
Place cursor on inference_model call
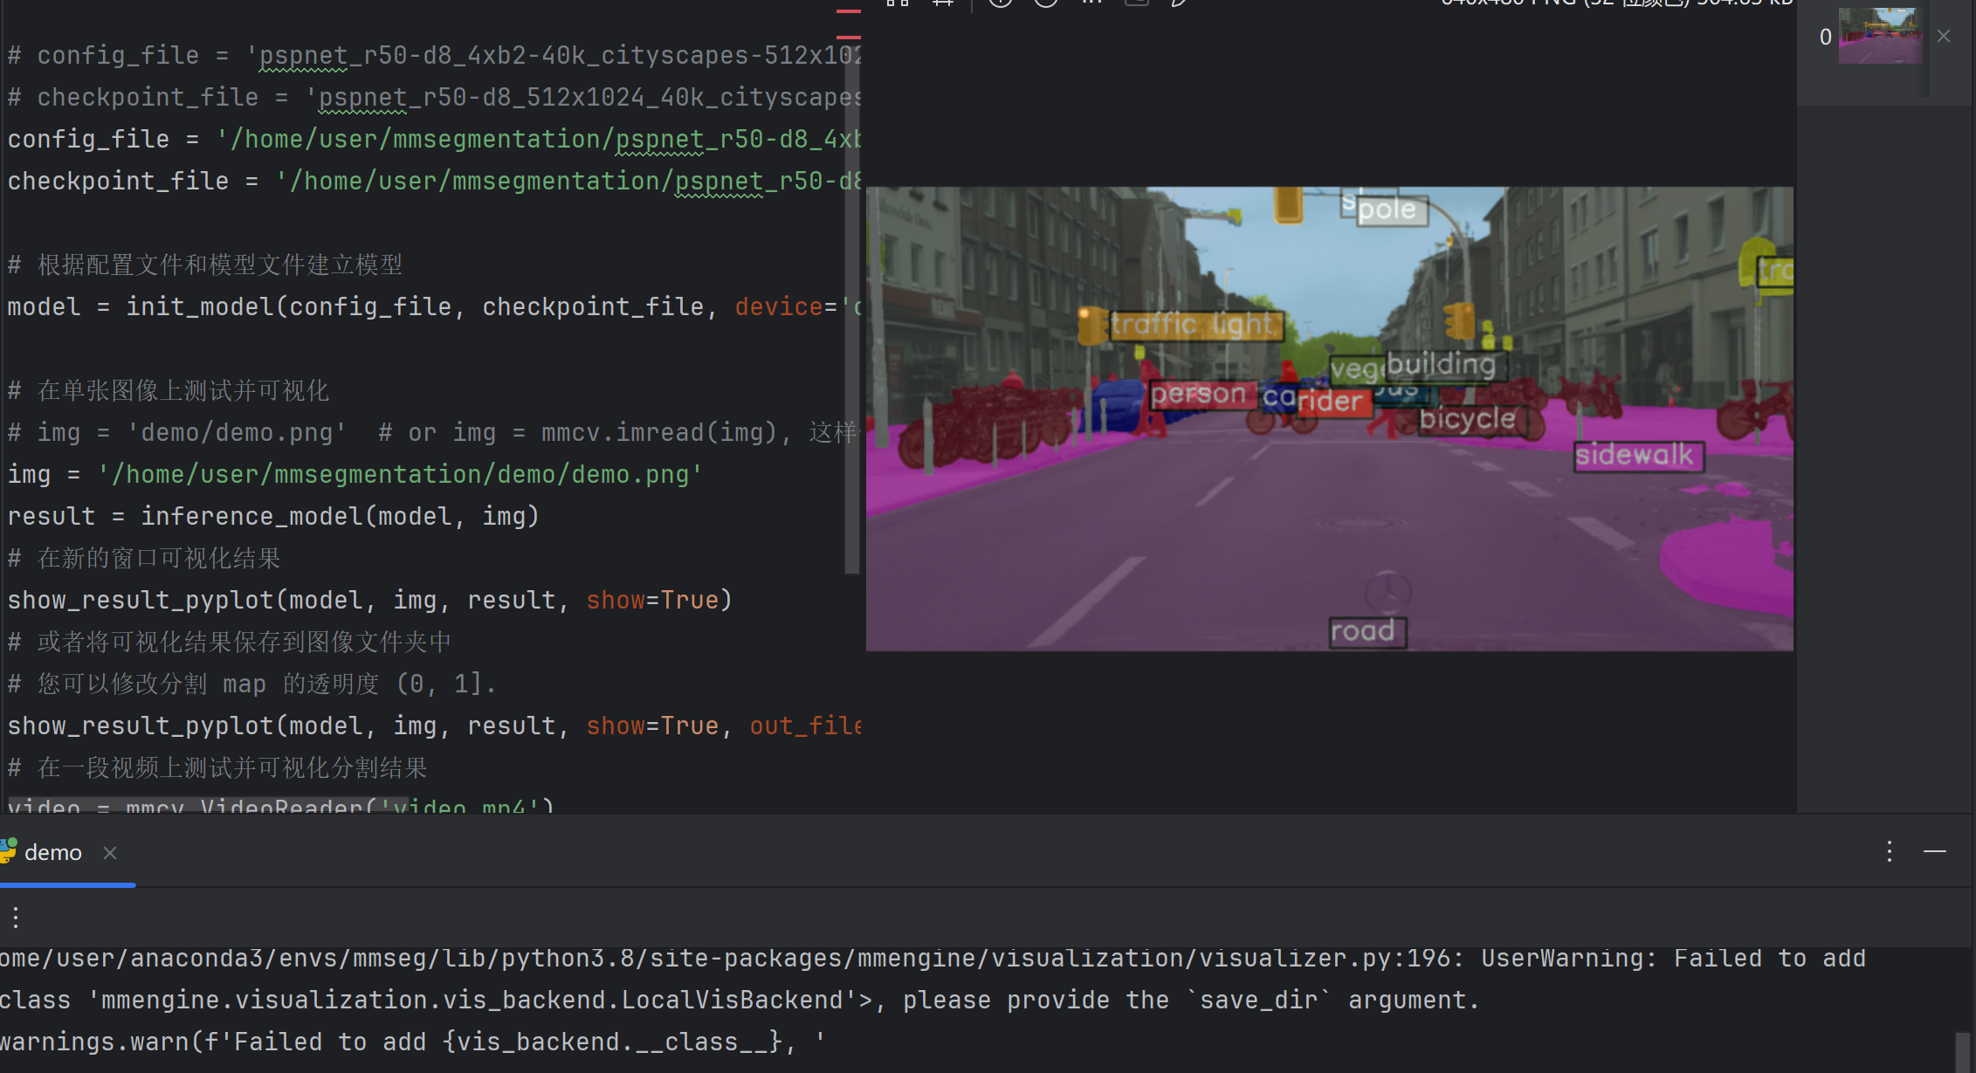251,517
